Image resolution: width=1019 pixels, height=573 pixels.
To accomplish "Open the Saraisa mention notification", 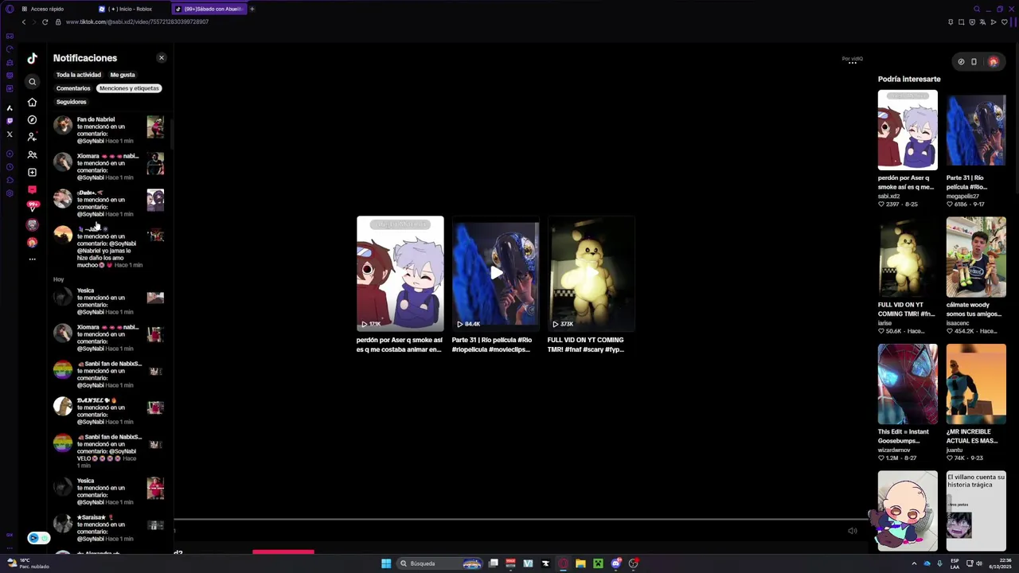I will (109, 528).
